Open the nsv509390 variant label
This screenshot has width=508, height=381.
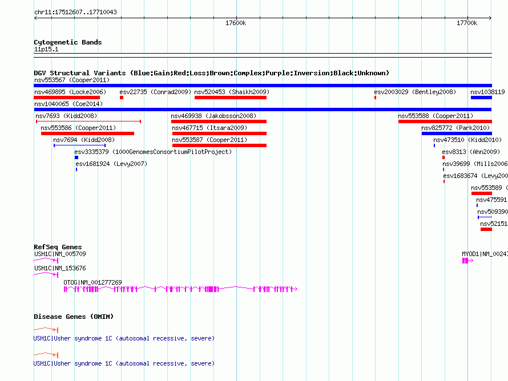493,212
